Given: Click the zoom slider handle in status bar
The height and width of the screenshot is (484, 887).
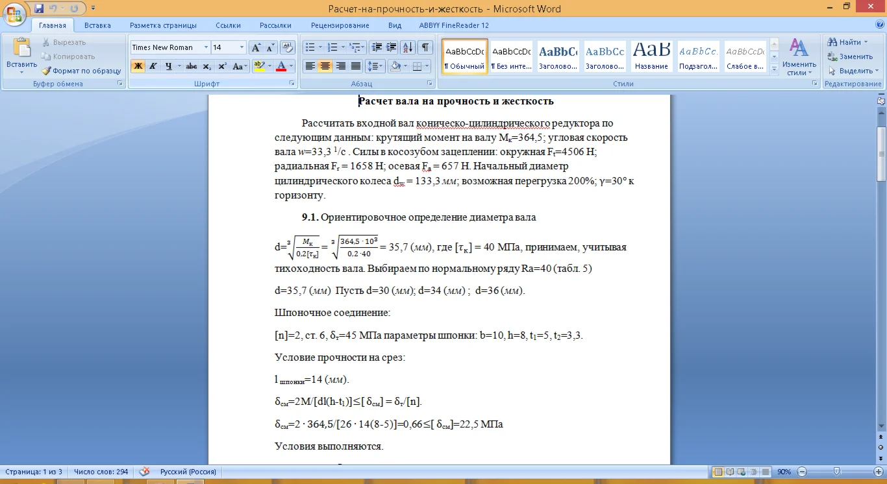Looking at the screenshot, I should click(837, 472).
